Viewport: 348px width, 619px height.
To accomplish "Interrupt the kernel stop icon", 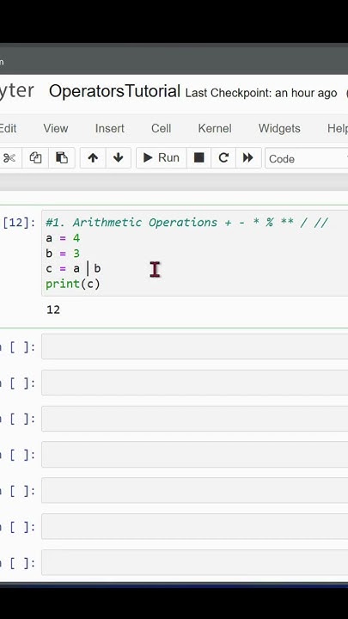I will click(198, 158).
